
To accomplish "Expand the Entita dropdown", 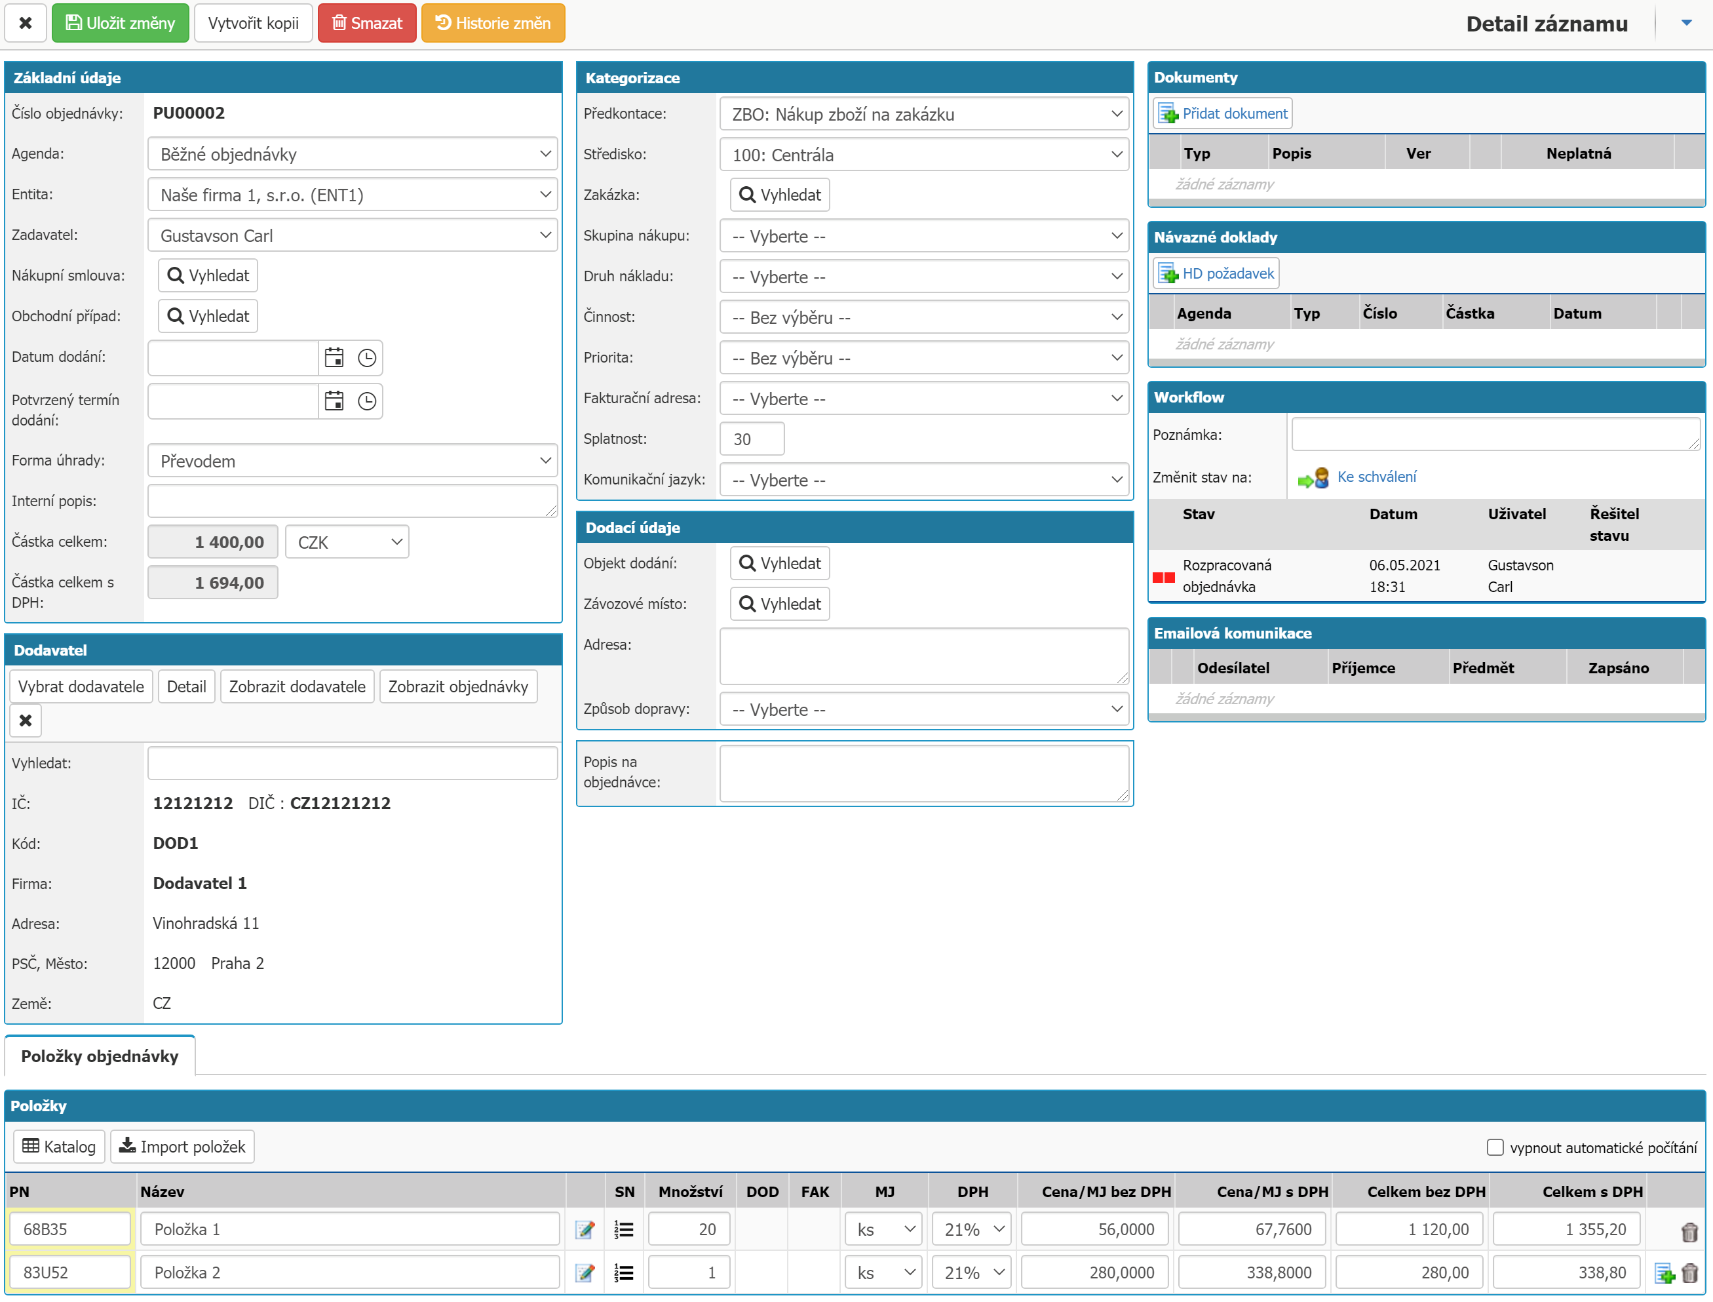I will [x=353, y=195].
